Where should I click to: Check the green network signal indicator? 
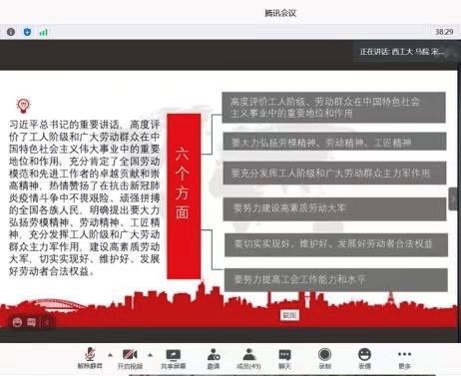(44, 32)
